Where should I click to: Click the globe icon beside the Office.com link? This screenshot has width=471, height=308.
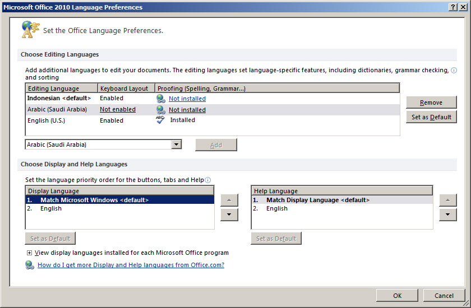click(29, 265)
